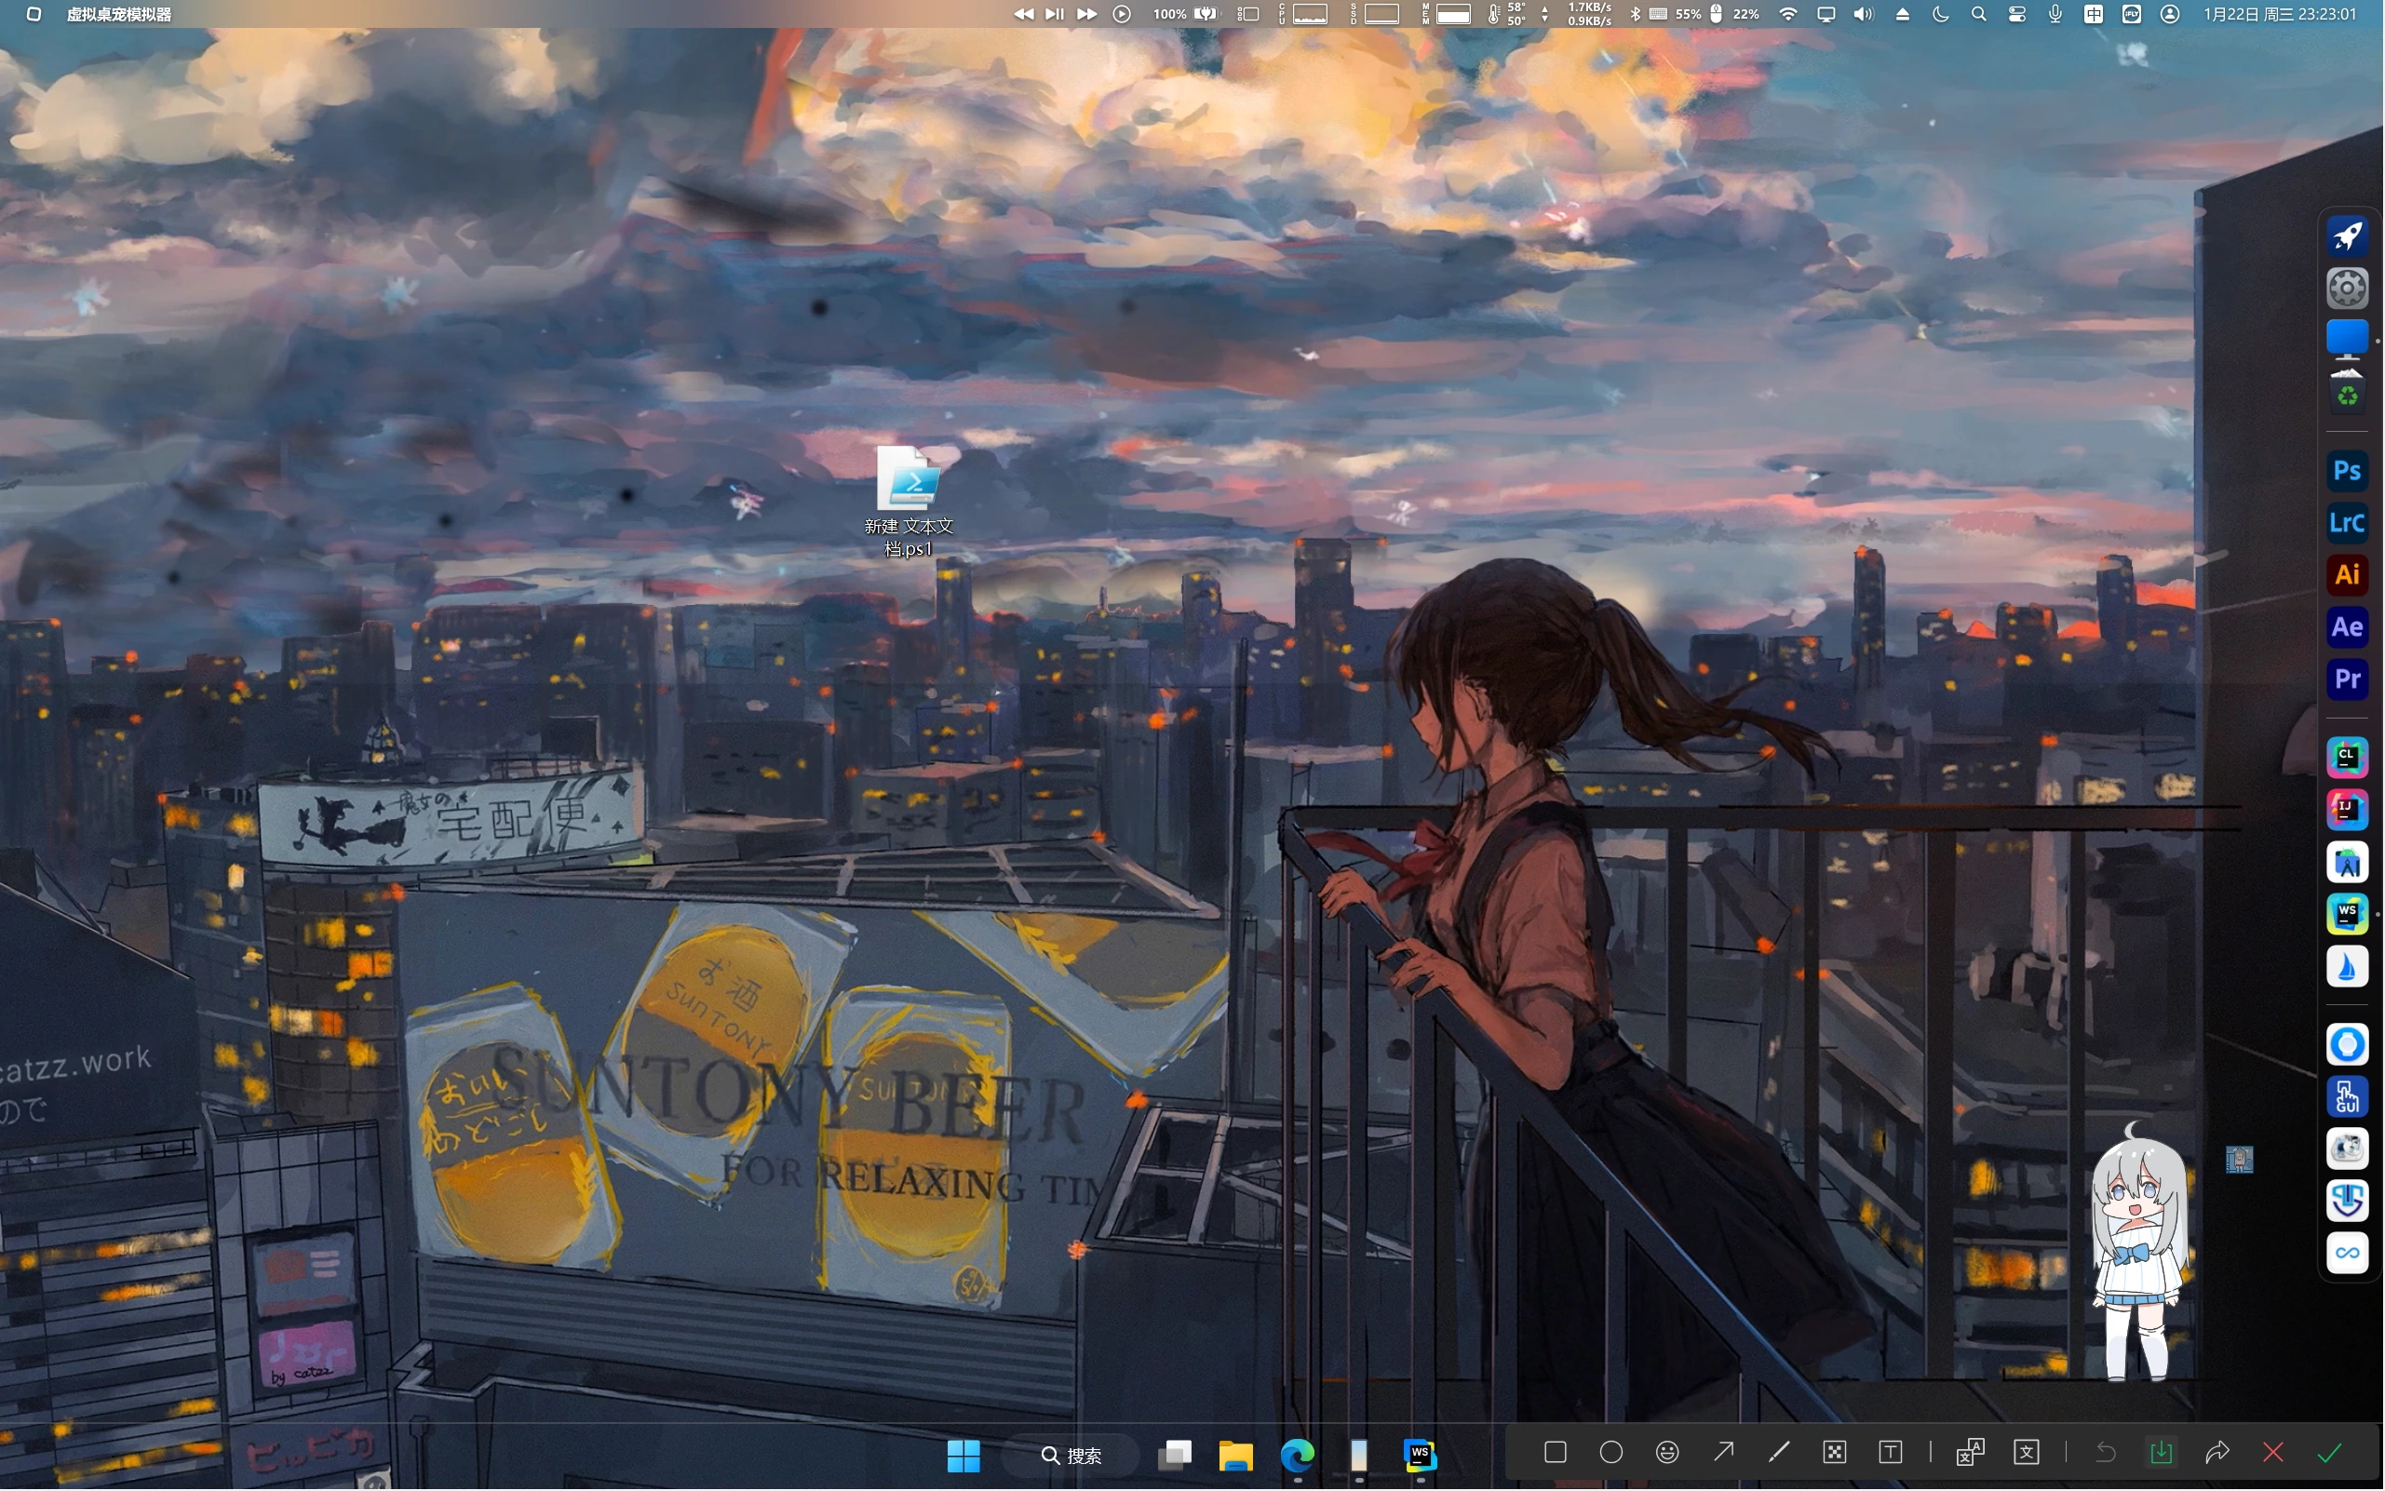Toggle Do Not Disturb moon icon

(x=1939, y=14)
